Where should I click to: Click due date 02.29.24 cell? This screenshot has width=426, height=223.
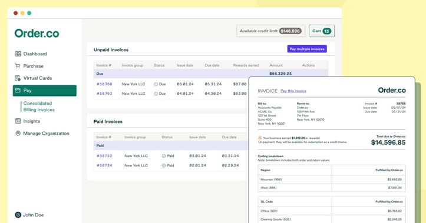230,165
